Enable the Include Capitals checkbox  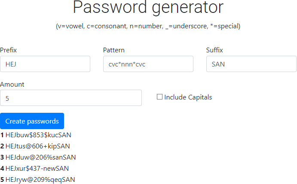coord(159,97)
